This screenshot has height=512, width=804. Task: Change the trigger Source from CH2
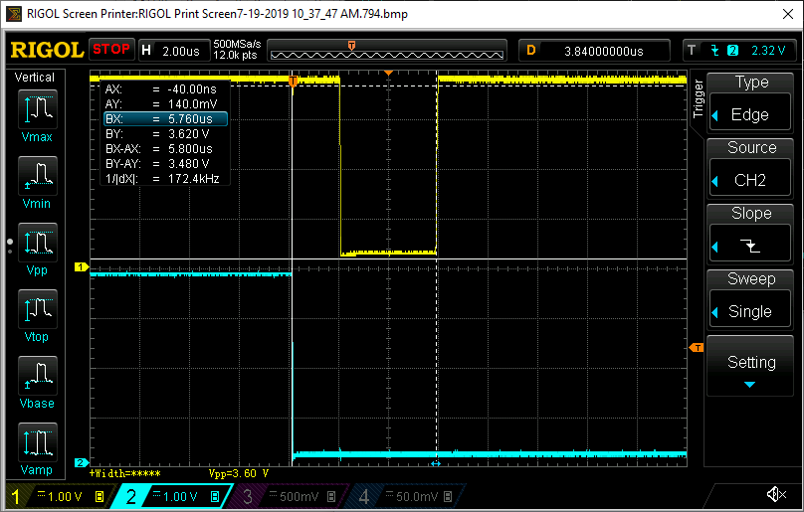750,169
